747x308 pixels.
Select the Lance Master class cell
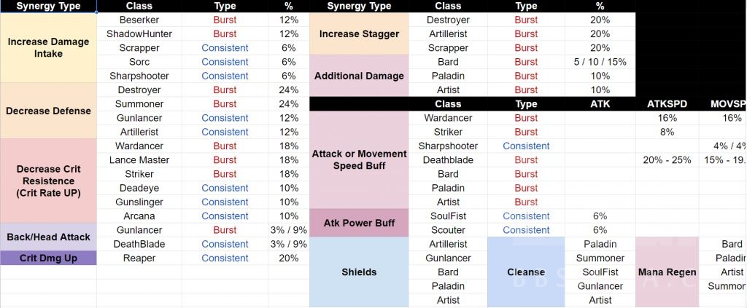pyautogui.click(x=139, y=159)
